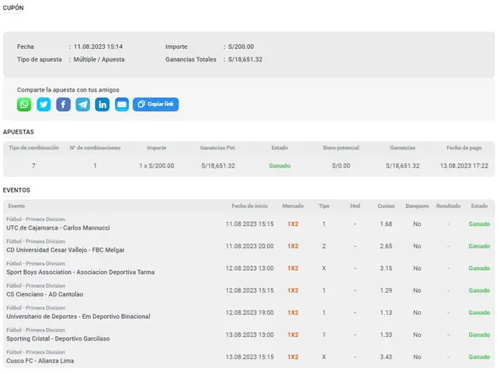This screenshot has width=497, height=374.
Task: Click the Copiar link button
Action: click(x=155, y=105)
